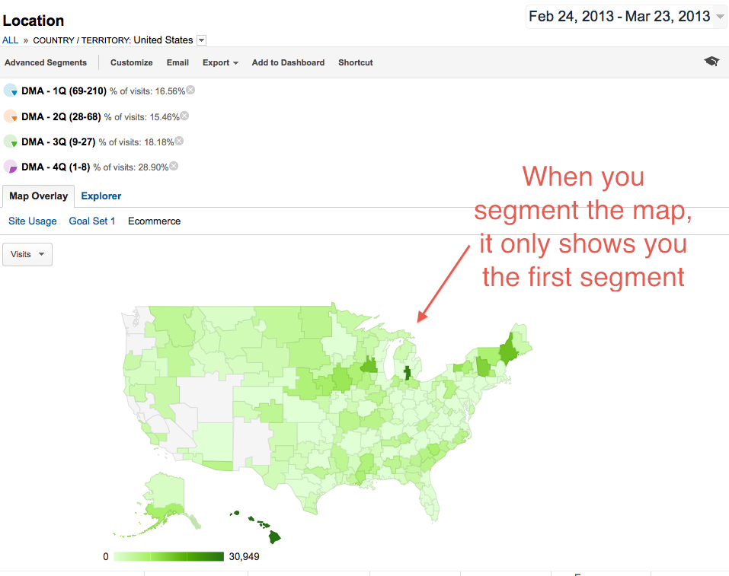Remove the DMA - 2Q segment

pos(184,116)
